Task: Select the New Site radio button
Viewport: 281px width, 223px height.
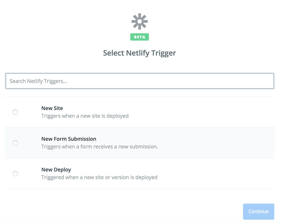Action: (15, 112)
